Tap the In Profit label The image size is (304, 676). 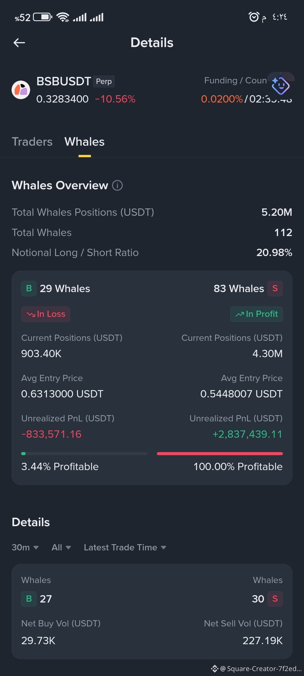256,314
